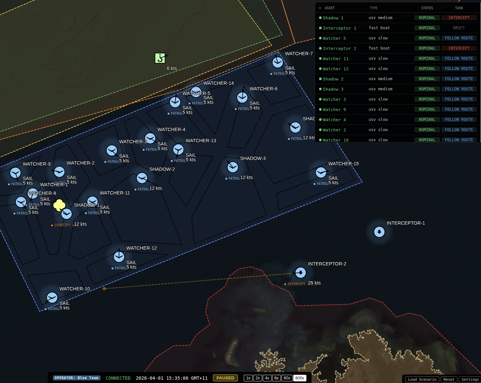Sort by TYPE column header
Image resolution: width=481 pixels, height=383 pixels.
[373, 8]
